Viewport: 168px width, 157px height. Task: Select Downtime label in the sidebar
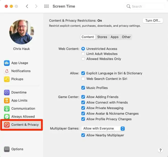click(19, 92)
